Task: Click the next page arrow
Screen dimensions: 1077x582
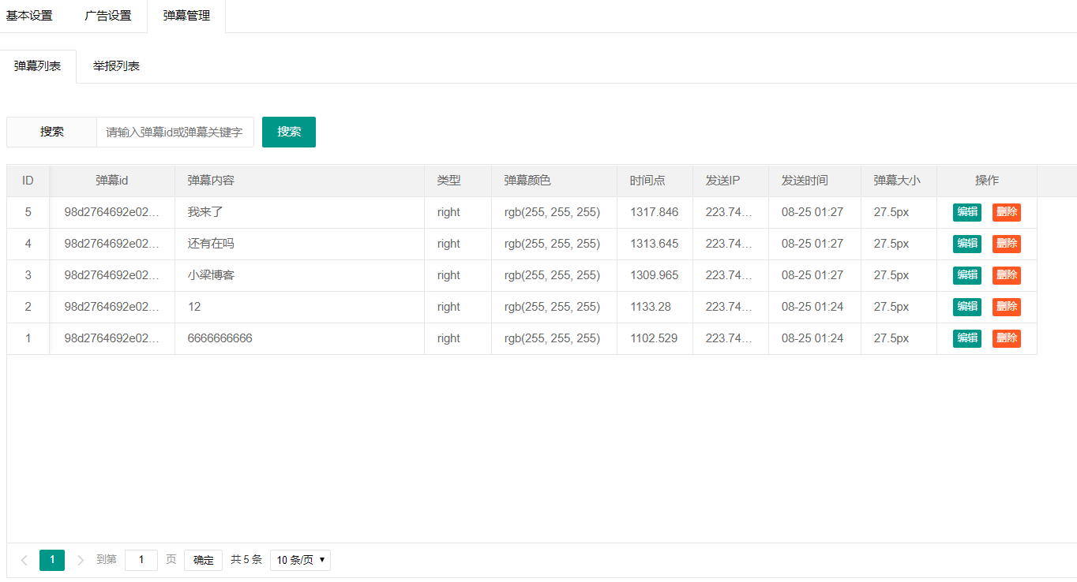Action: click(x=81, y=560)
